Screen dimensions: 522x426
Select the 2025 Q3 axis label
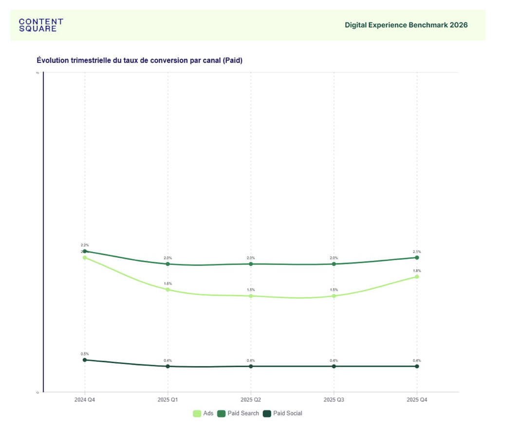point(334,400)
